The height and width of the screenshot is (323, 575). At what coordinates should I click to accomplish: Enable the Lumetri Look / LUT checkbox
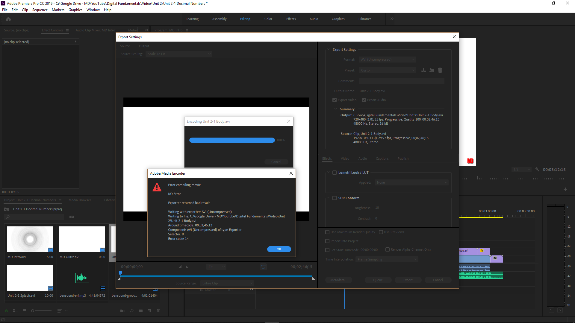pos(335,173)
